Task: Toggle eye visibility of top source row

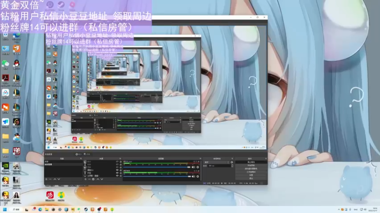Action: coord(117,161)
